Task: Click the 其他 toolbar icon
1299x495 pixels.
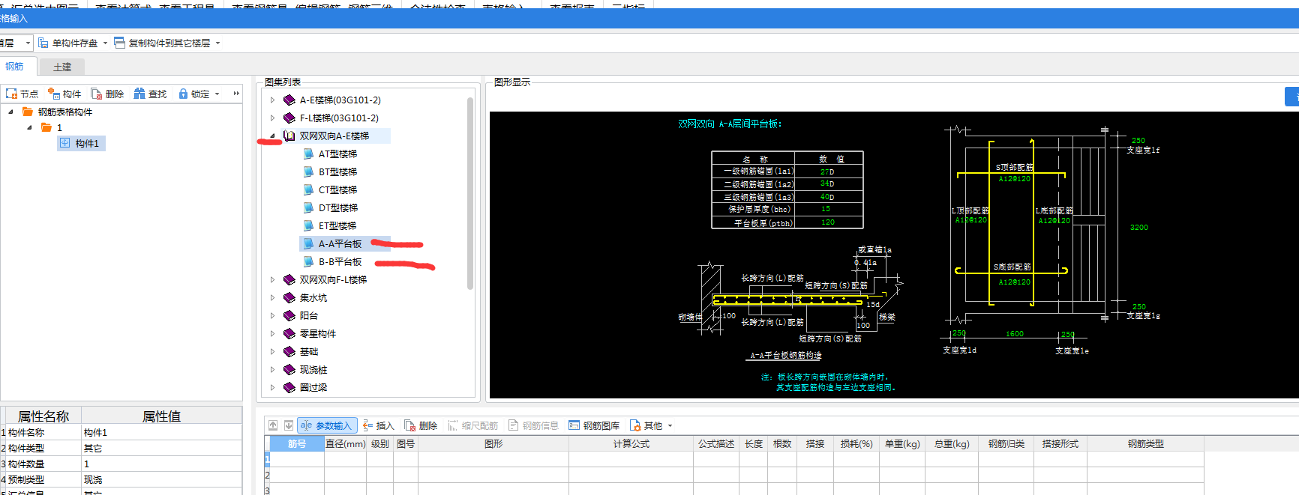Action: pyautogui.click(x=635, y=425)
